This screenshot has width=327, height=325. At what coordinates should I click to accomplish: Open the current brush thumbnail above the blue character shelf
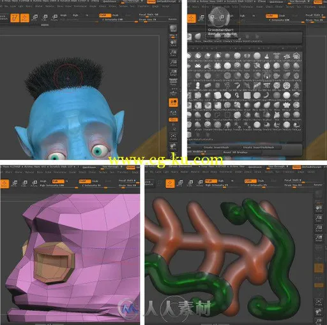click(173, 28)
